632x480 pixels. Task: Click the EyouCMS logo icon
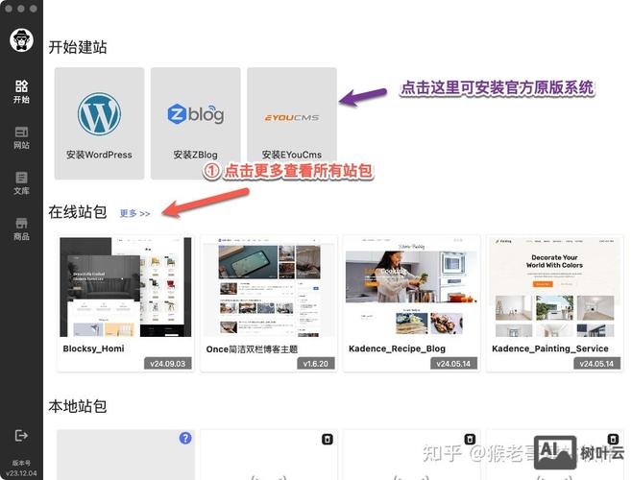coord(292,118)
